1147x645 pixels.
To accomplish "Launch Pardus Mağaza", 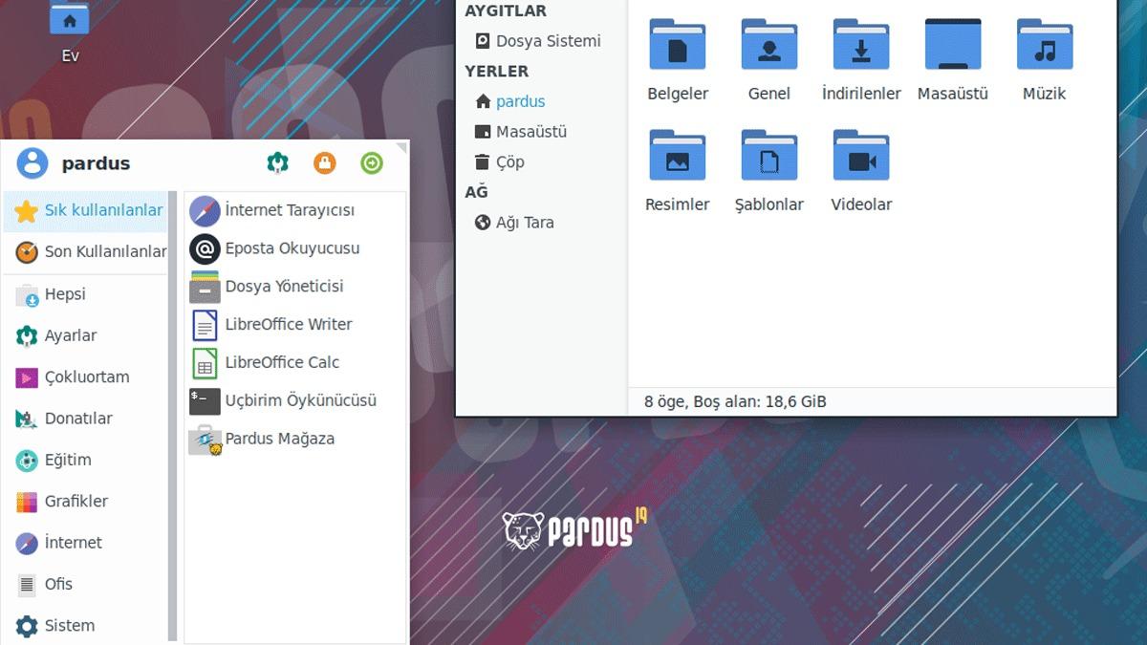I will tap(294, 440).
